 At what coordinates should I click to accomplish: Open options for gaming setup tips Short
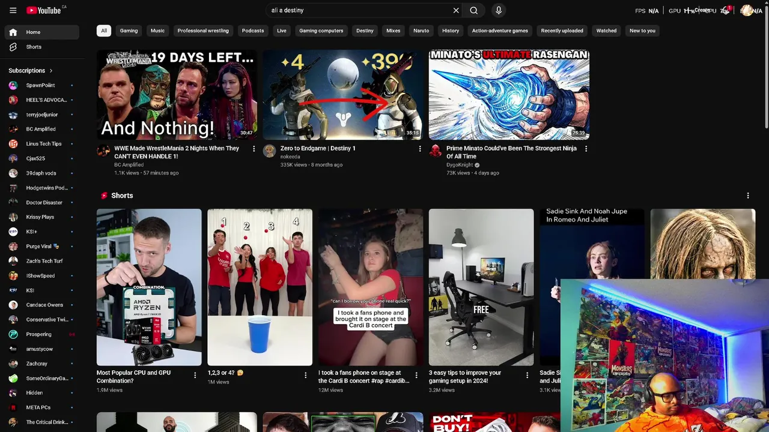[x=527, y=375]
